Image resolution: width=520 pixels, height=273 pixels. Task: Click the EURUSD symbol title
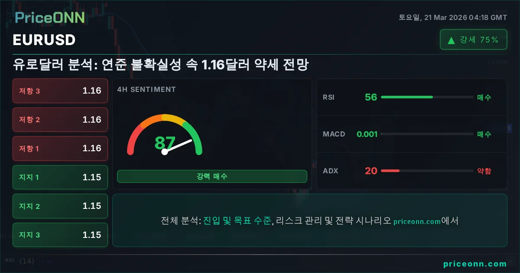(x=44, y=40)
